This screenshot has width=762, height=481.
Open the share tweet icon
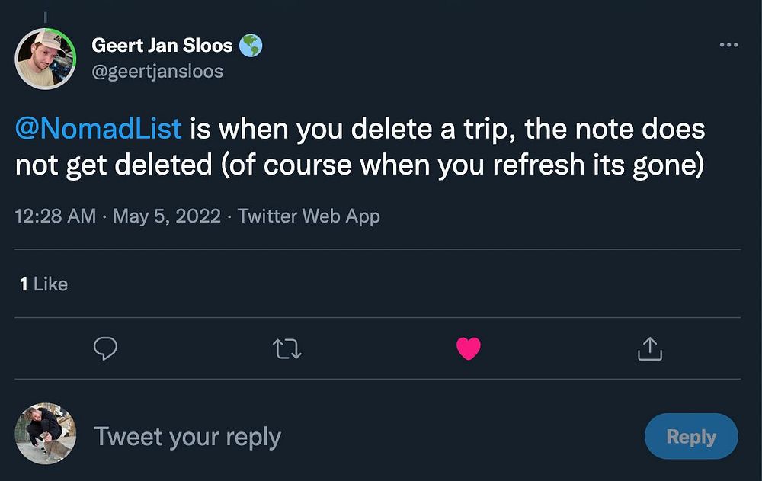click(x=648, y=349)
